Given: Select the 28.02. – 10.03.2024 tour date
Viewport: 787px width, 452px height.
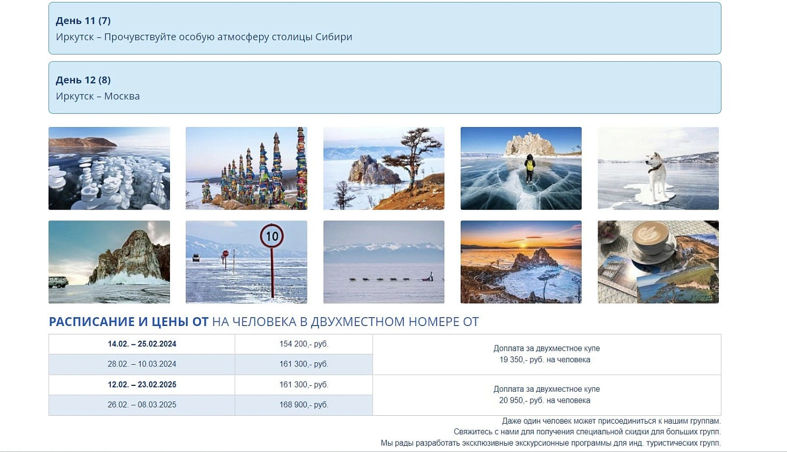Looking at the screenshot, I should 142,364.
